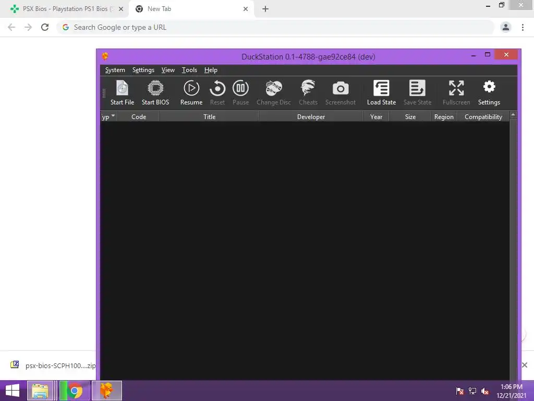Open Windows Start button
The height and width of the screenshot is (401, 534).
point(13,391)
